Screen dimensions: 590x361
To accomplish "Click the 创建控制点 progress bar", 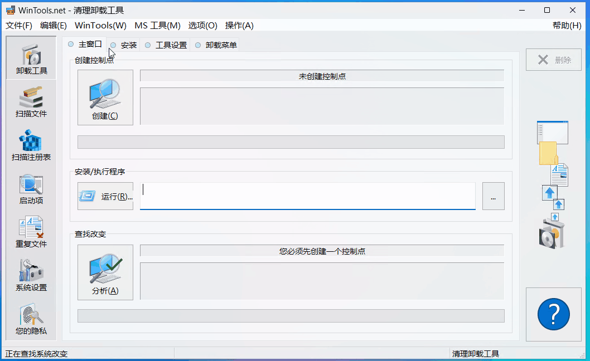I will tap(291, 142).
